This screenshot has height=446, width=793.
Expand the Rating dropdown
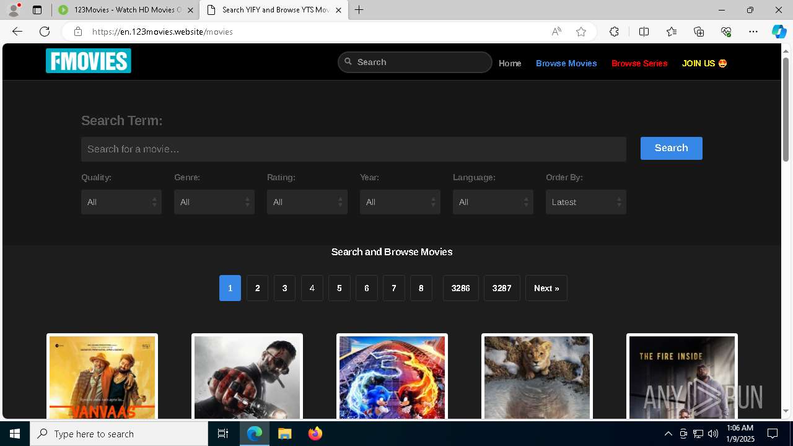[307, 202]
